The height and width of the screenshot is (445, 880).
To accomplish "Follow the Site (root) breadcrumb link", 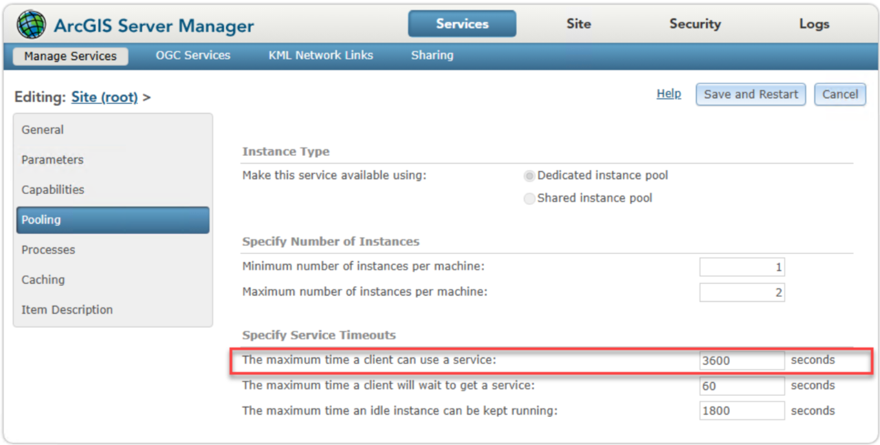I will click(x=104, y=97).
